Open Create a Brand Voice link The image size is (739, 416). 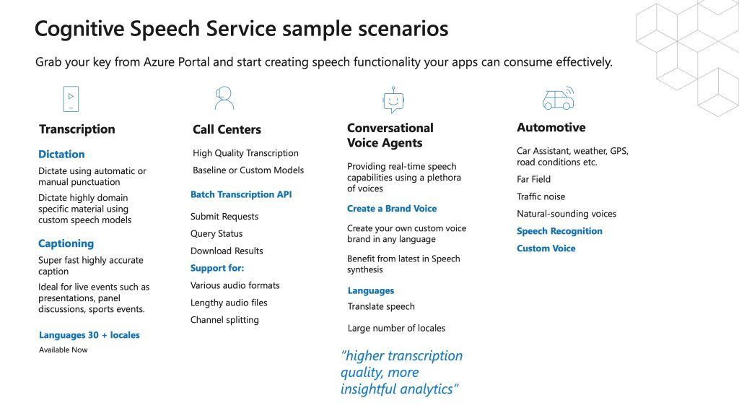(392, 209)
